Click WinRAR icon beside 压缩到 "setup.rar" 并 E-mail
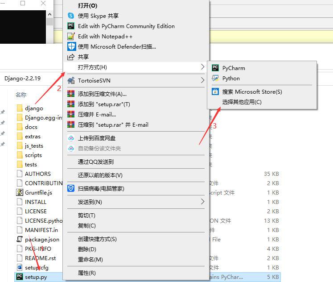333x282 pixels. click(71, 124)
